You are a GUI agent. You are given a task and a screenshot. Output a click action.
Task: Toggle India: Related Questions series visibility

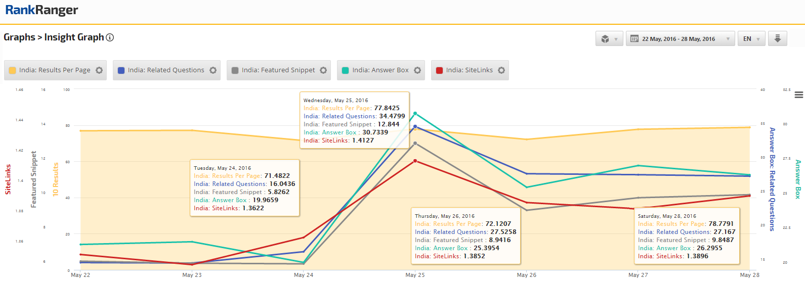[x=165, y=70]
